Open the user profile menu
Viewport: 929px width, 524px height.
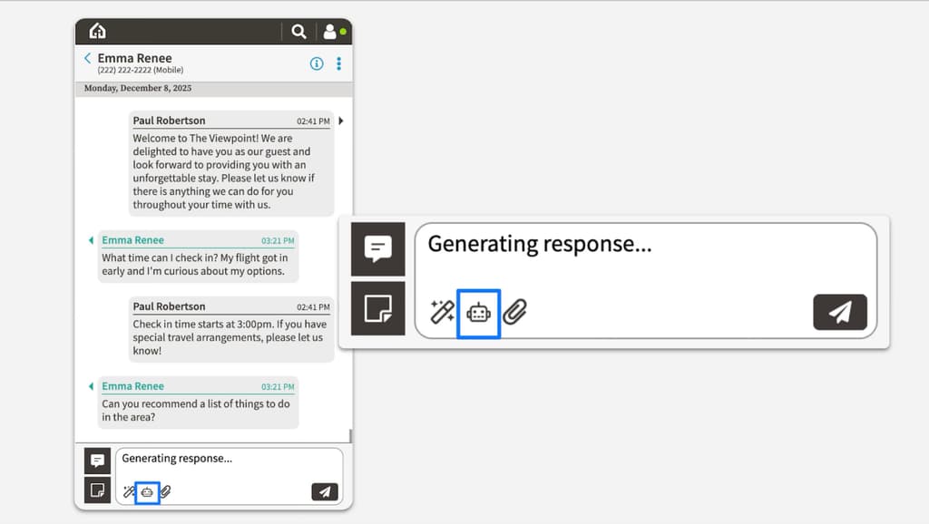click(329, 30)
